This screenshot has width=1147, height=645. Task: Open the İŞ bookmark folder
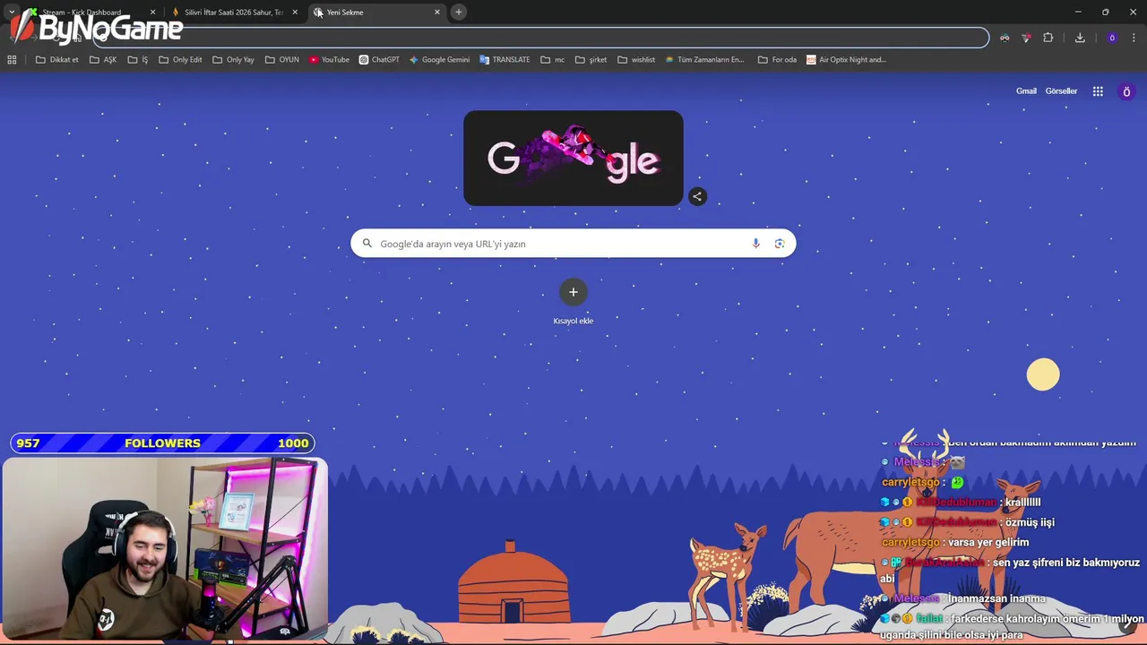[x=138, y=60]
